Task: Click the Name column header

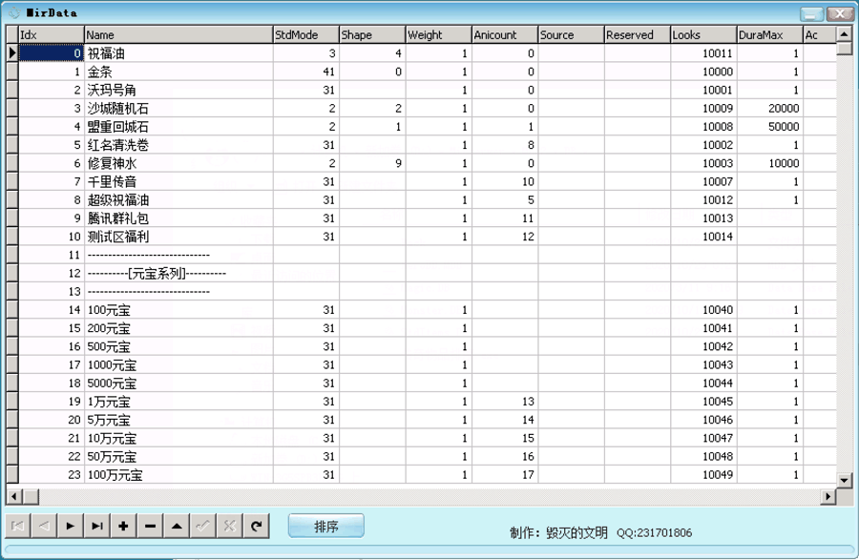Action: [x=178, y=35]
